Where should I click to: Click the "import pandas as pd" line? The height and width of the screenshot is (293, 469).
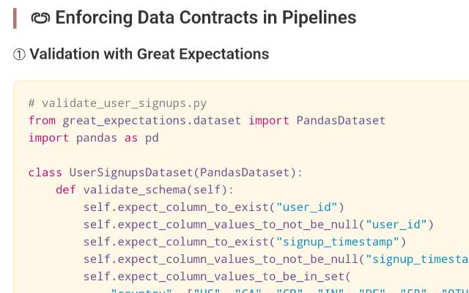coord(93,138)
